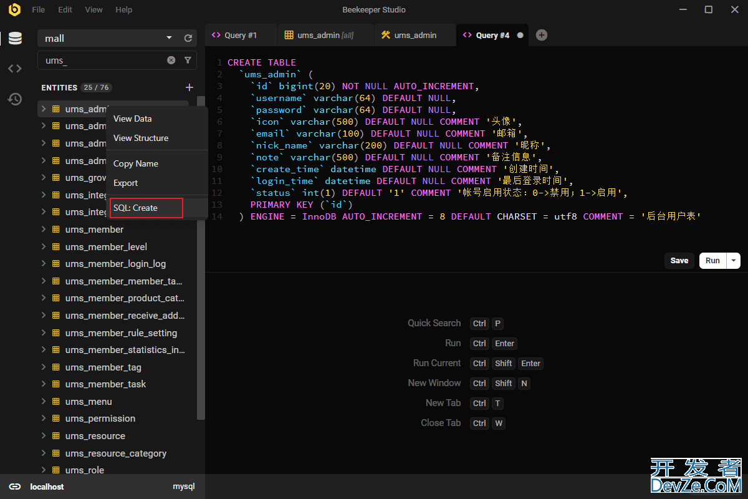Click the table icon beside ums_member_rule_setting
The height and width of the screenshot is (499, 748).
tap(55, 332)
